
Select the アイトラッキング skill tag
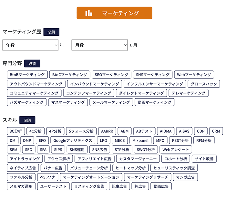point(25,159)
